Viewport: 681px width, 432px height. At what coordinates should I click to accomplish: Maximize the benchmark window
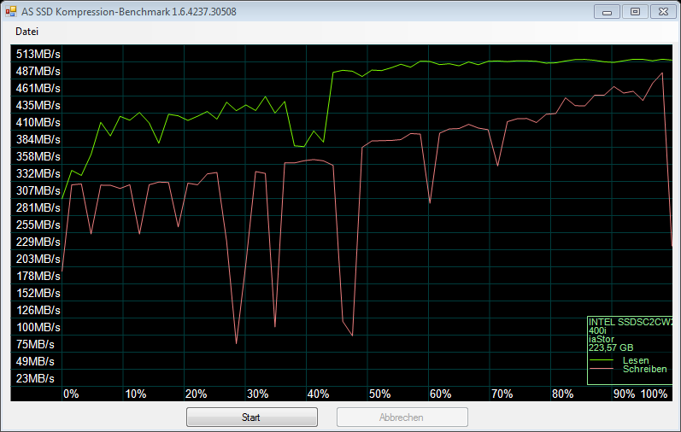click(x=634, y=11)
